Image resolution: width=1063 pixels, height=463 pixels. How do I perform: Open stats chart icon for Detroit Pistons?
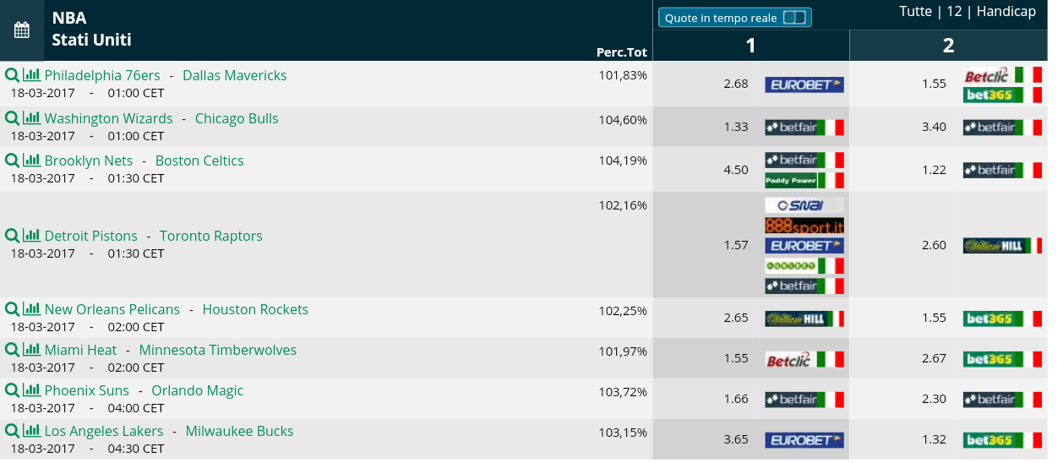tap(31, 236)
